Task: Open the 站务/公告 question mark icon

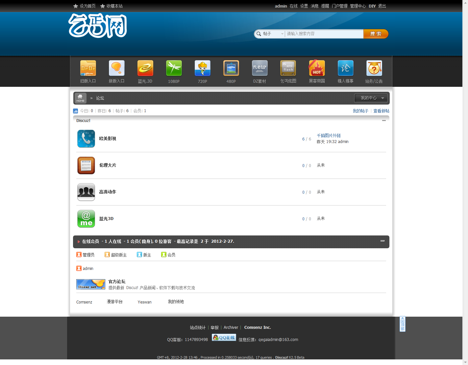Action: (374, 68)
